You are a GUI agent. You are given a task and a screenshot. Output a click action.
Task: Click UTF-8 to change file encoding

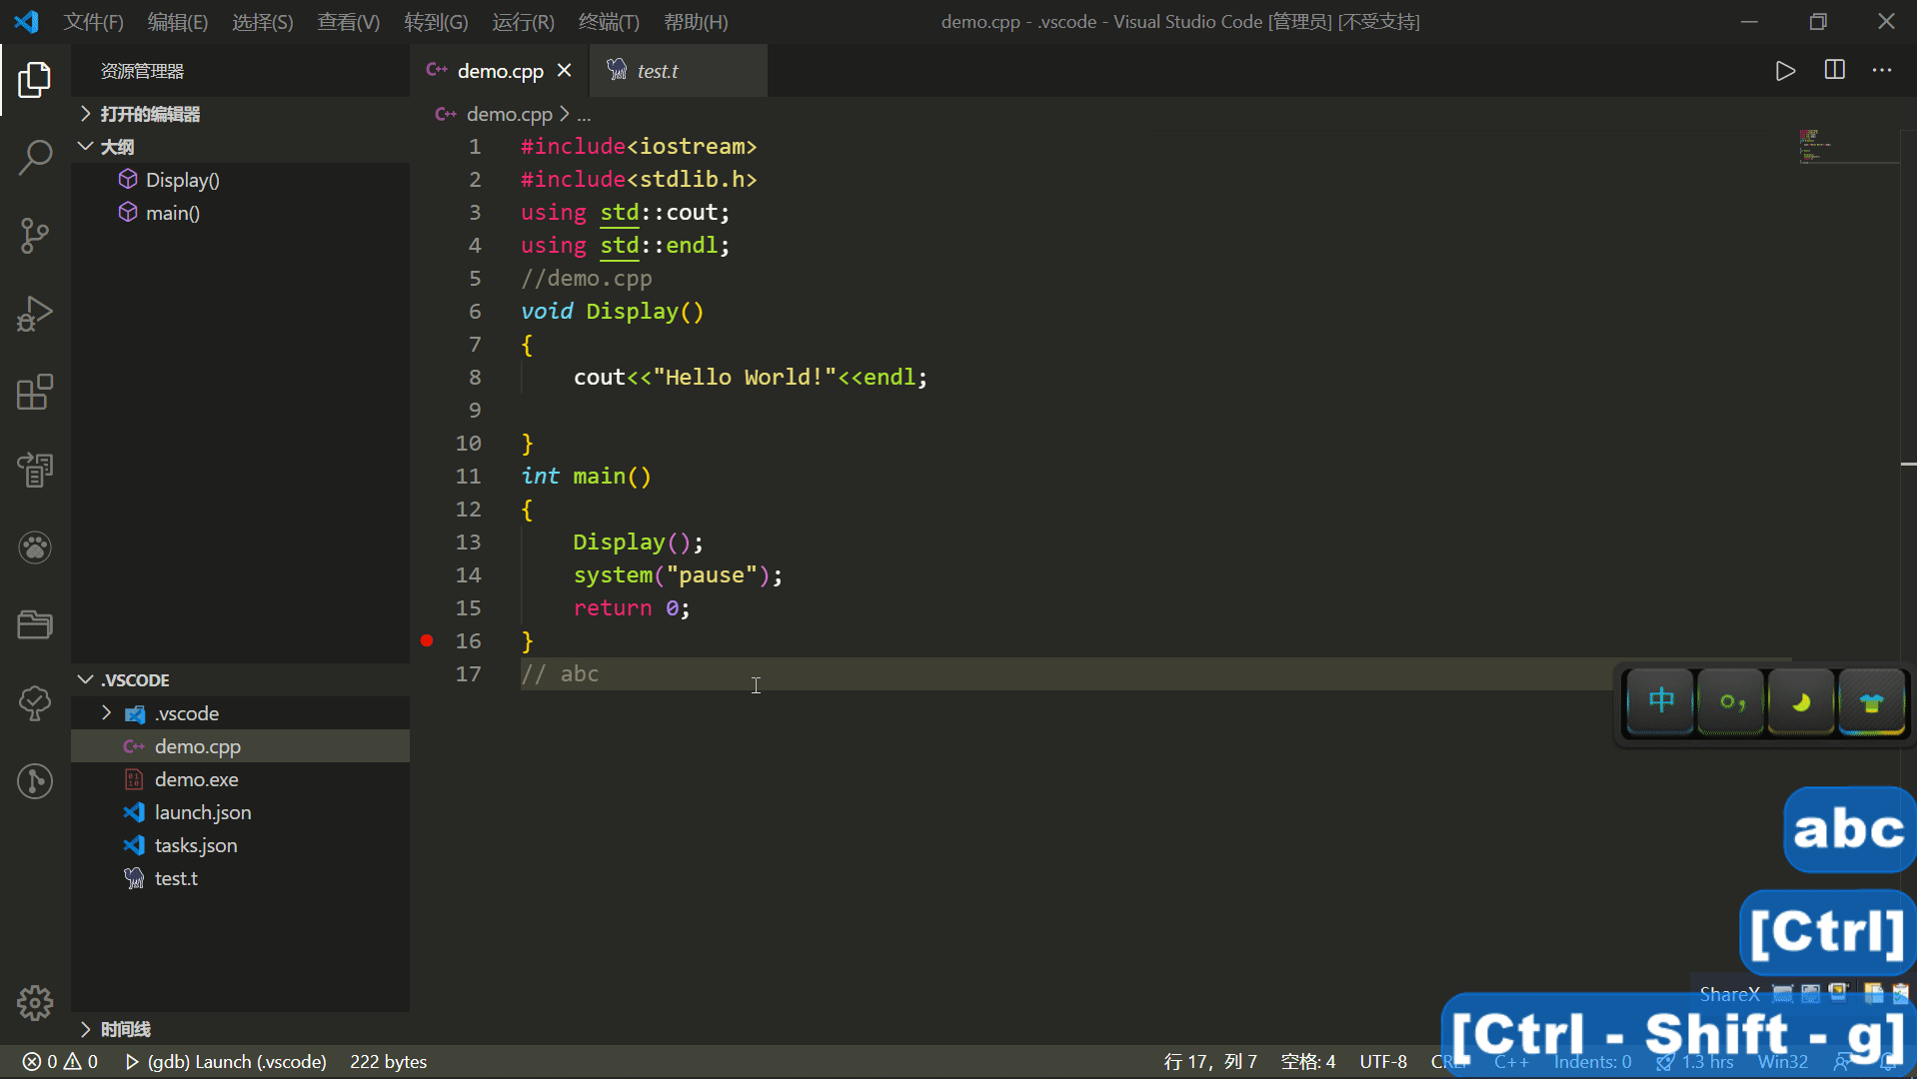1383,1061
